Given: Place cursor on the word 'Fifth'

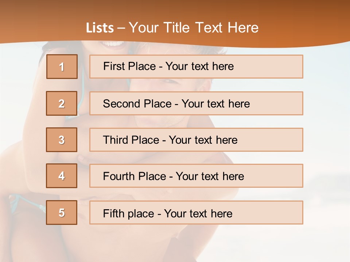Looking at the screenshot, I should click(114, 213).
